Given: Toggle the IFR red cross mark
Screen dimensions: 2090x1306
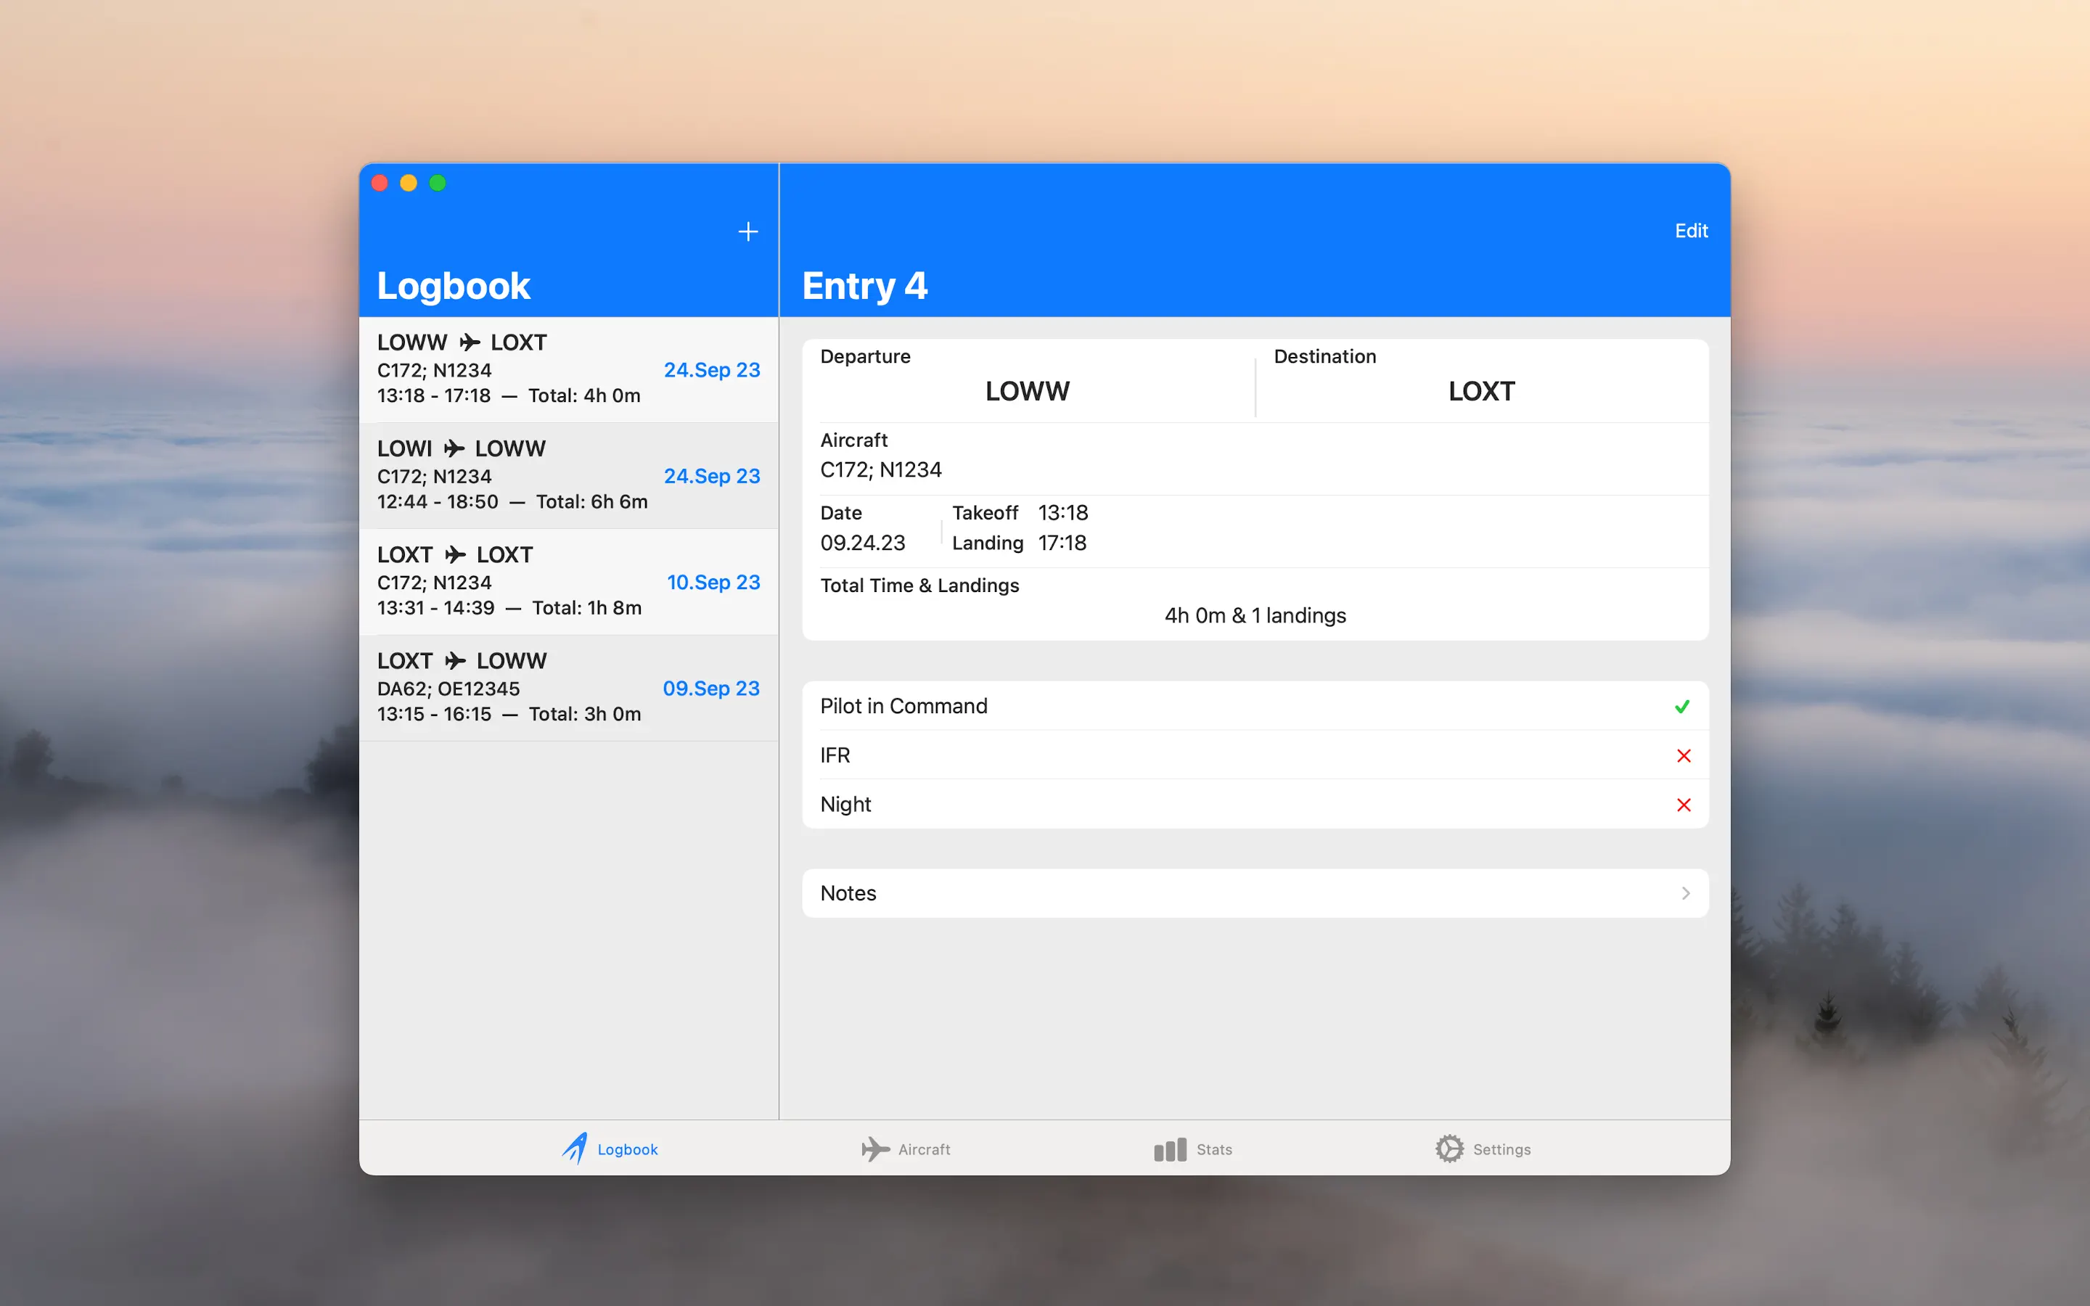Looking at the screenshot, I should pos(1683,756).
